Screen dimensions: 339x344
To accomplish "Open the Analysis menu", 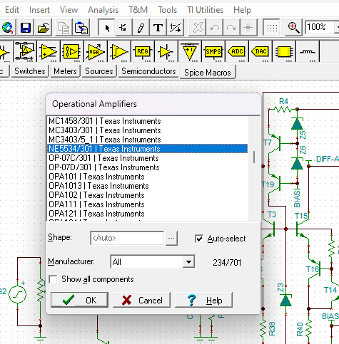I will [x=103, y=10].
